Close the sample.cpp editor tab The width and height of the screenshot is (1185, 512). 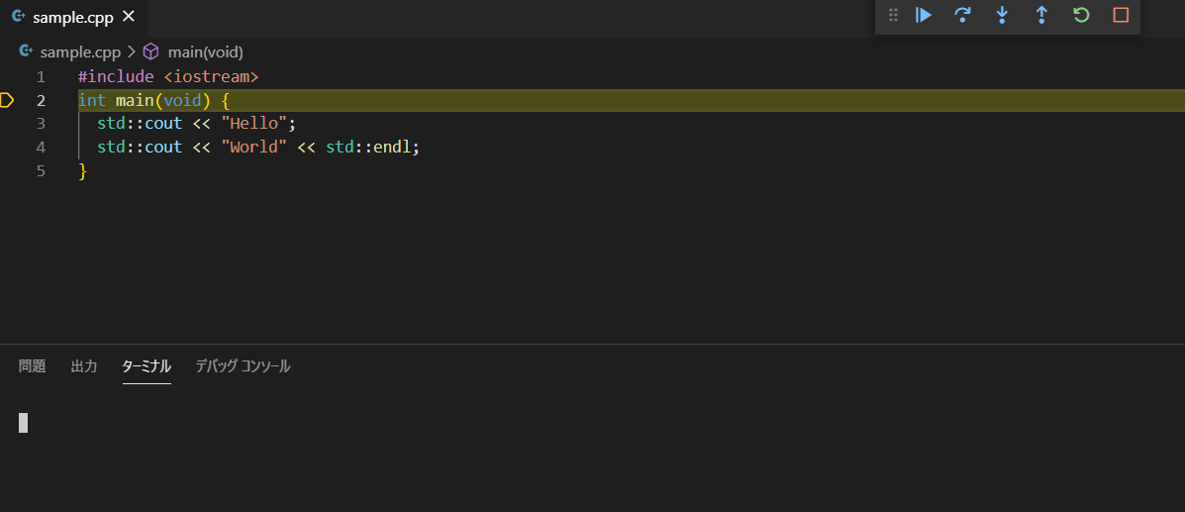pyautogui.click(x=128, y=17)
